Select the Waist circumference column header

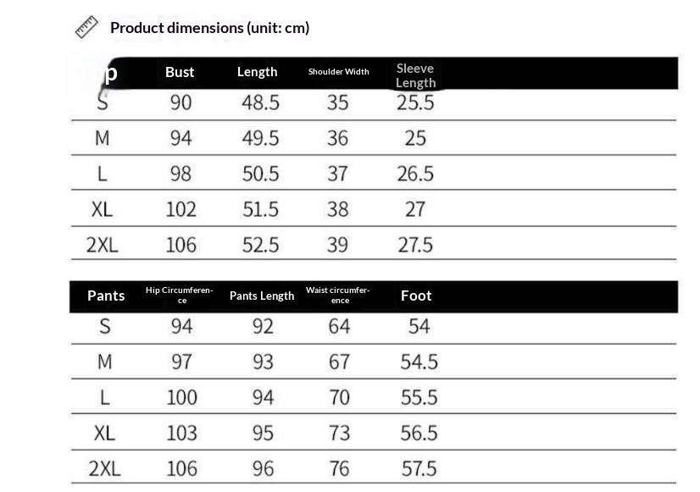coord(338,295)
